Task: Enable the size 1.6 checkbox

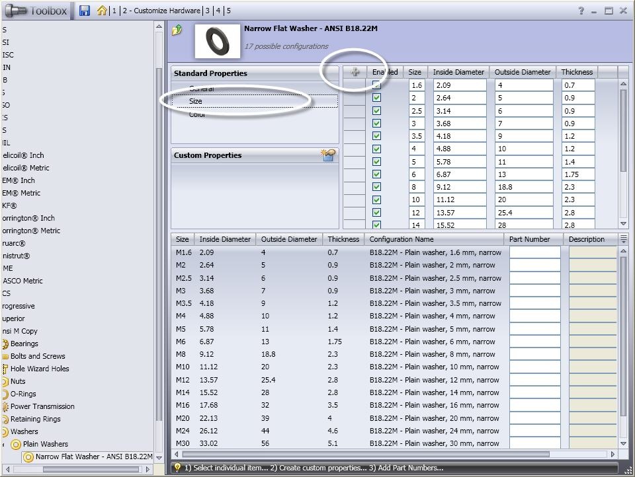Action: point(376,85)
